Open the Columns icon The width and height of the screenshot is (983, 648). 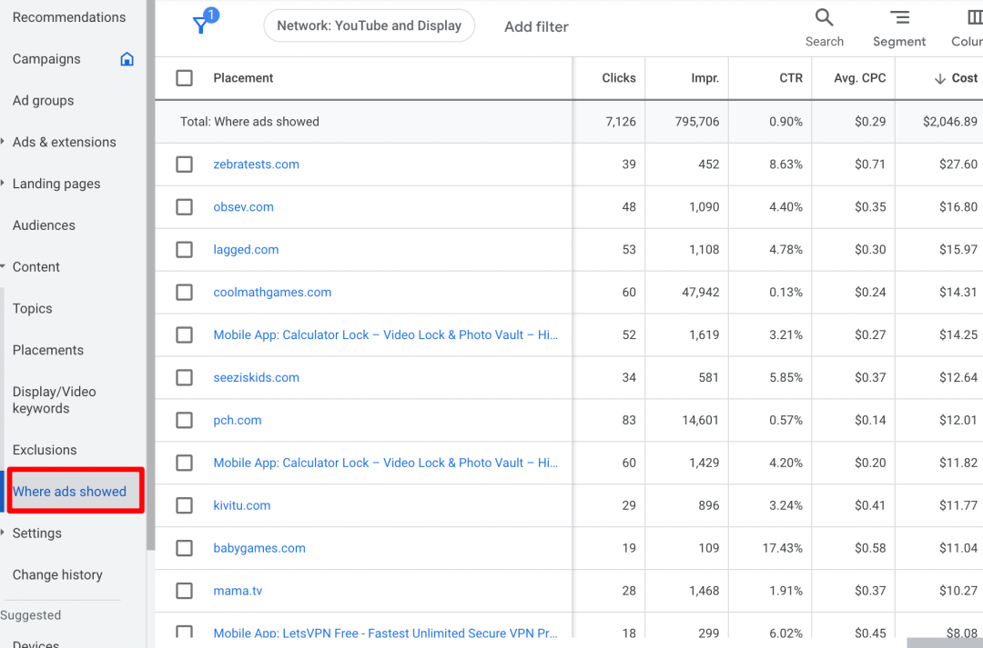974,17
